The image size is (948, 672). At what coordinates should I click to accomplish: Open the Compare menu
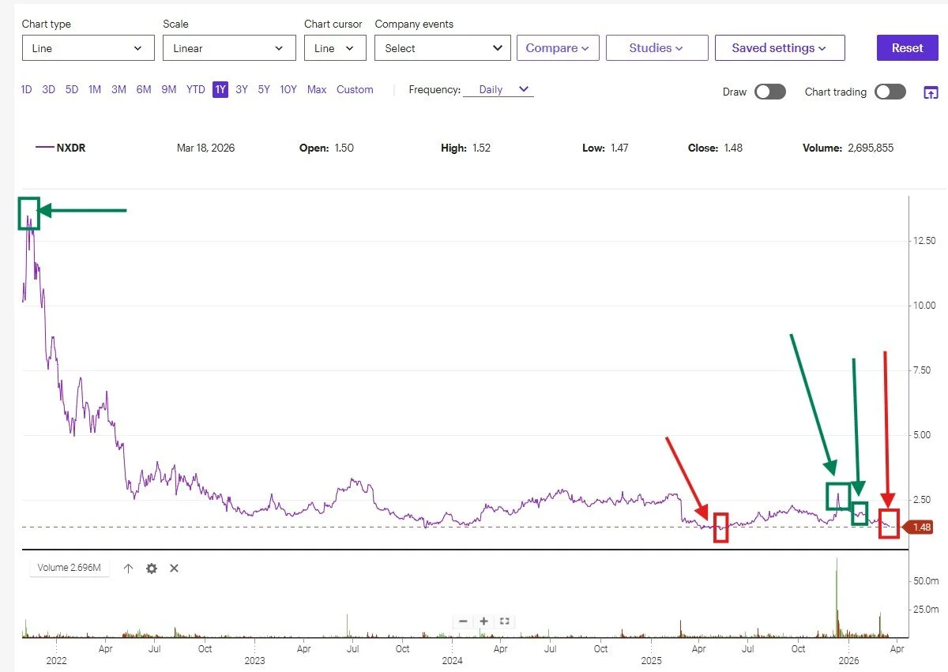(558, 47)
